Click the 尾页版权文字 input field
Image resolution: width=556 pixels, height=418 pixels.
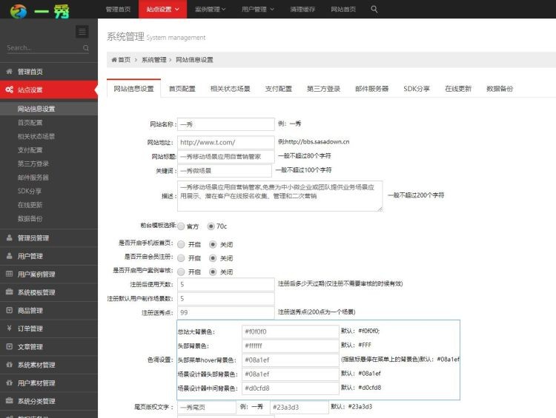[x=207, y=407]
